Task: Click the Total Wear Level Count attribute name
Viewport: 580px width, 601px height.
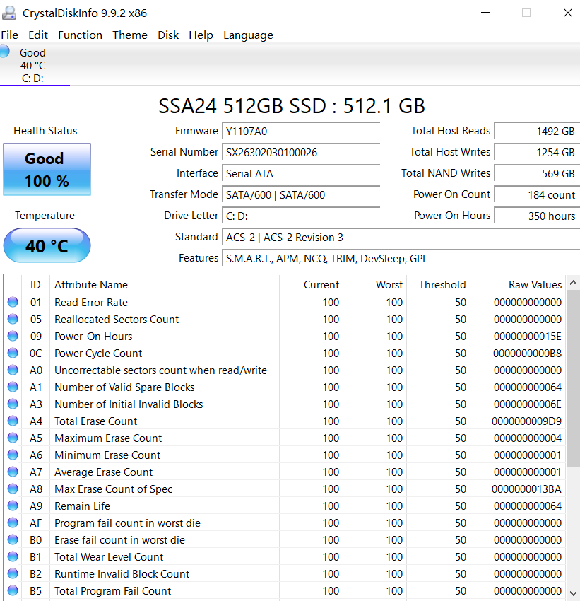Action: click(x=109, y=556)
